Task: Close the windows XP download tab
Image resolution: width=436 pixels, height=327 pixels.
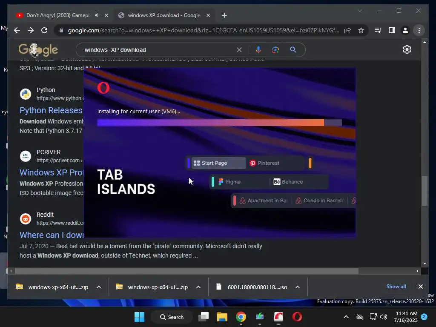Action: (x=208, y=15)
